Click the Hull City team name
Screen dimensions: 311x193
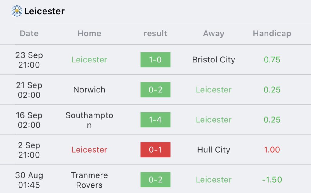coord(214,150)
